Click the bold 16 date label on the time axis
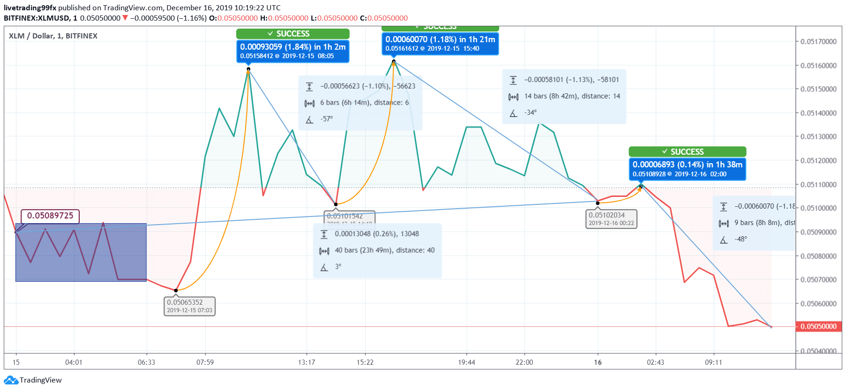Image resolution: width=846 pixels, height=391 pixels. point(598,362)
